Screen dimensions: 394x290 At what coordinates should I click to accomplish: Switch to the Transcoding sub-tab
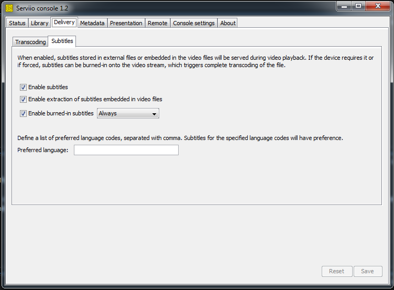(30, 42)
